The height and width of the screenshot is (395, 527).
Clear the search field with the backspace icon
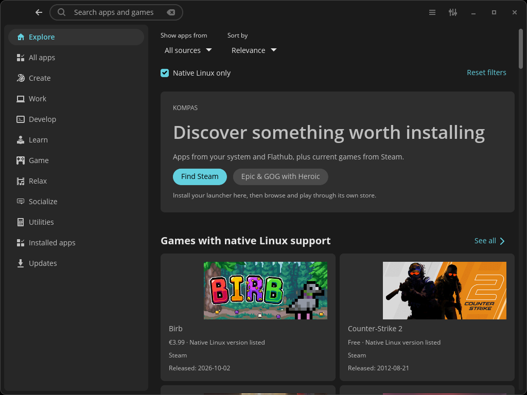[171, 12]
